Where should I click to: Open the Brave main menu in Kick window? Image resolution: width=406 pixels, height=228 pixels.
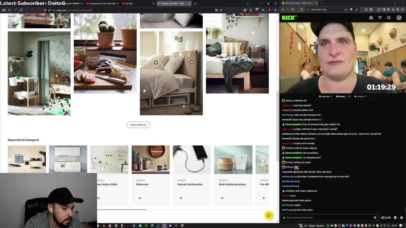(402, 9)
